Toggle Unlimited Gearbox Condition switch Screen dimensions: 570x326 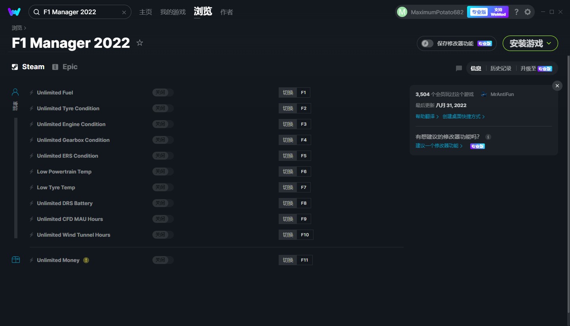coord(163,140)
